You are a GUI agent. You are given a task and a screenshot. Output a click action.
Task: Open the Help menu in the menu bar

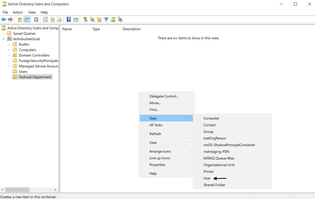44,12
